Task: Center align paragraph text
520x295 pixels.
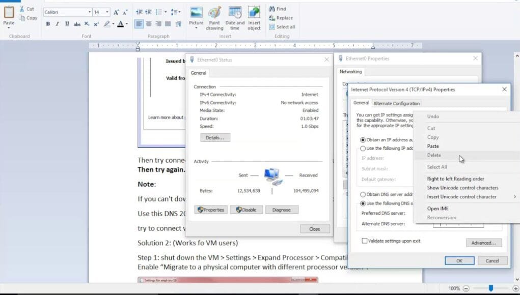Action: (x=149, y=24)
